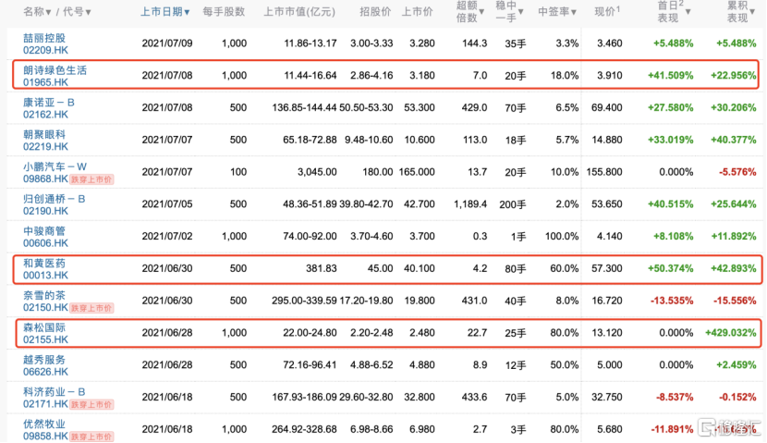
Task: Sort by 上市日期 column header
Action: [164, 12]
